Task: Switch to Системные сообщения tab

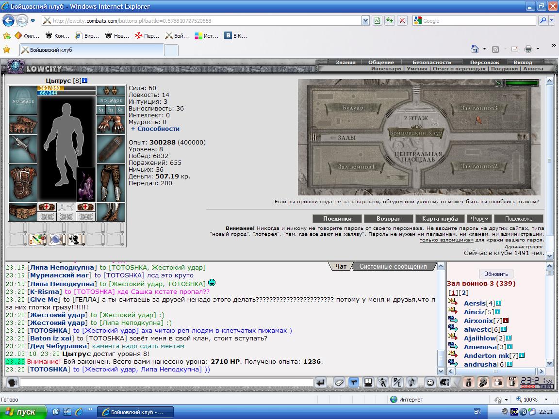Action: pos(393,266)
